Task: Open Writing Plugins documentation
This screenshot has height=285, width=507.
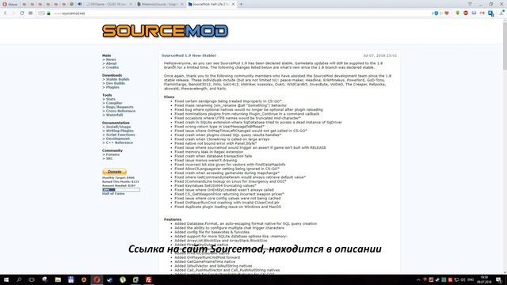Action: [x=120, y=131]
